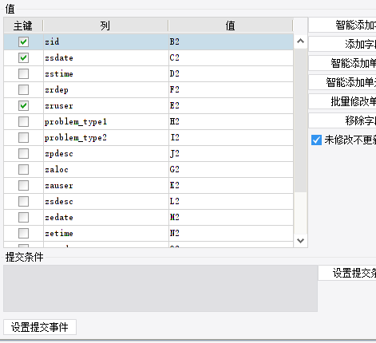Click the scroll down arrow of the table
This screenshot has height=343, width=376.
point(300,241)
